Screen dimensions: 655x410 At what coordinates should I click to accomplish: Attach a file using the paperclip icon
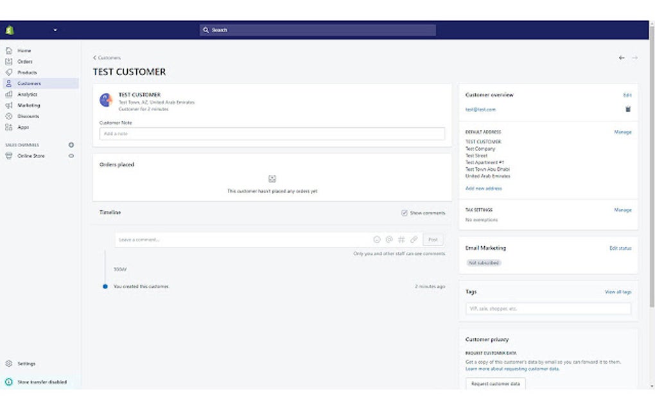click(x=414, y=239)
